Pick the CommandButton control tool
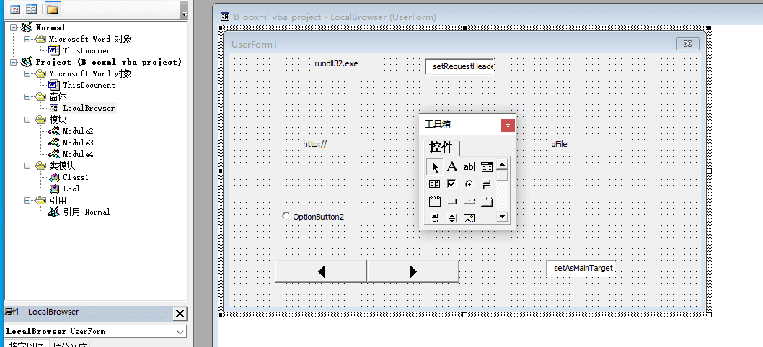763x347 pixels. (x=452, y=201)
